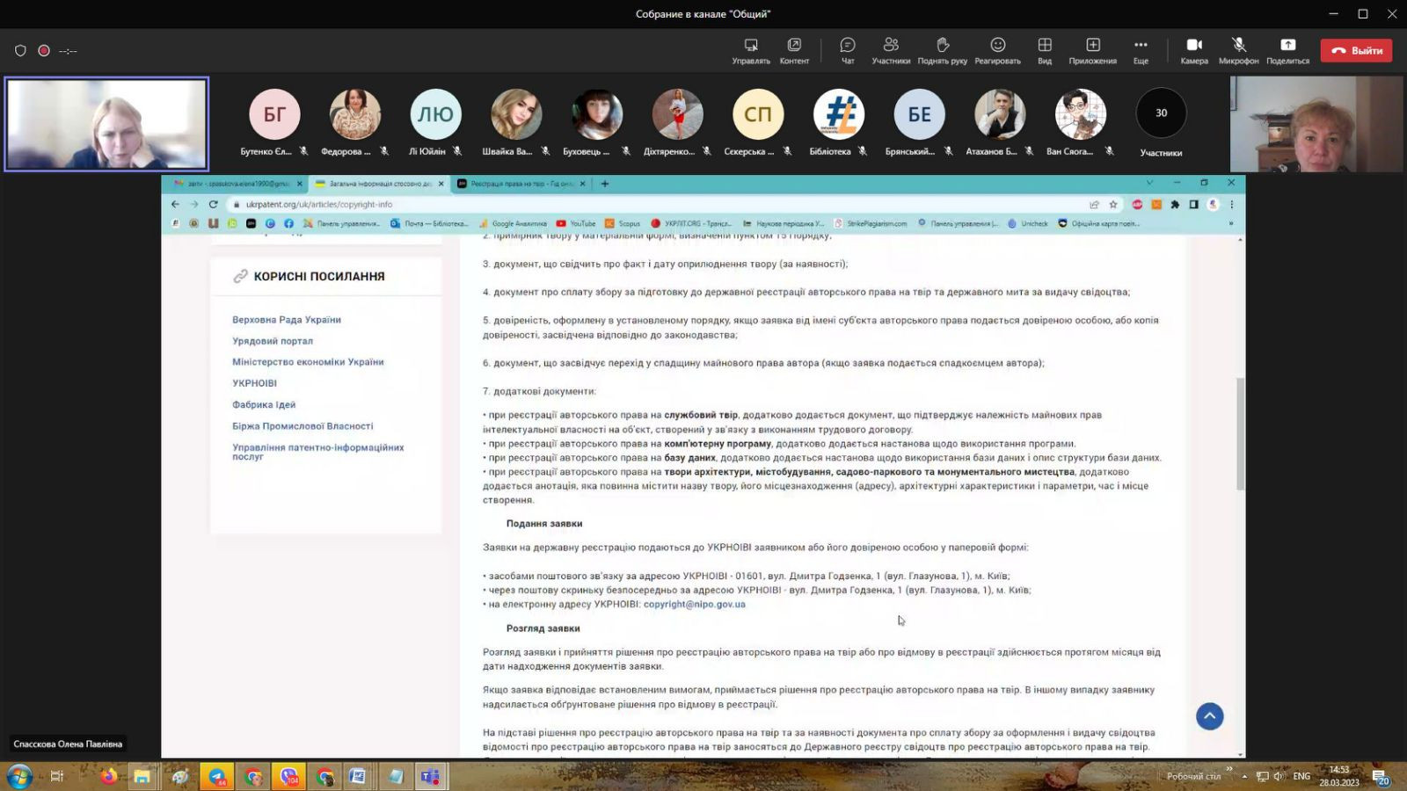The width and height of the screenshot is (1407, 791).
Task: Show the Участники list from toolbar
Action: [891, 51]
